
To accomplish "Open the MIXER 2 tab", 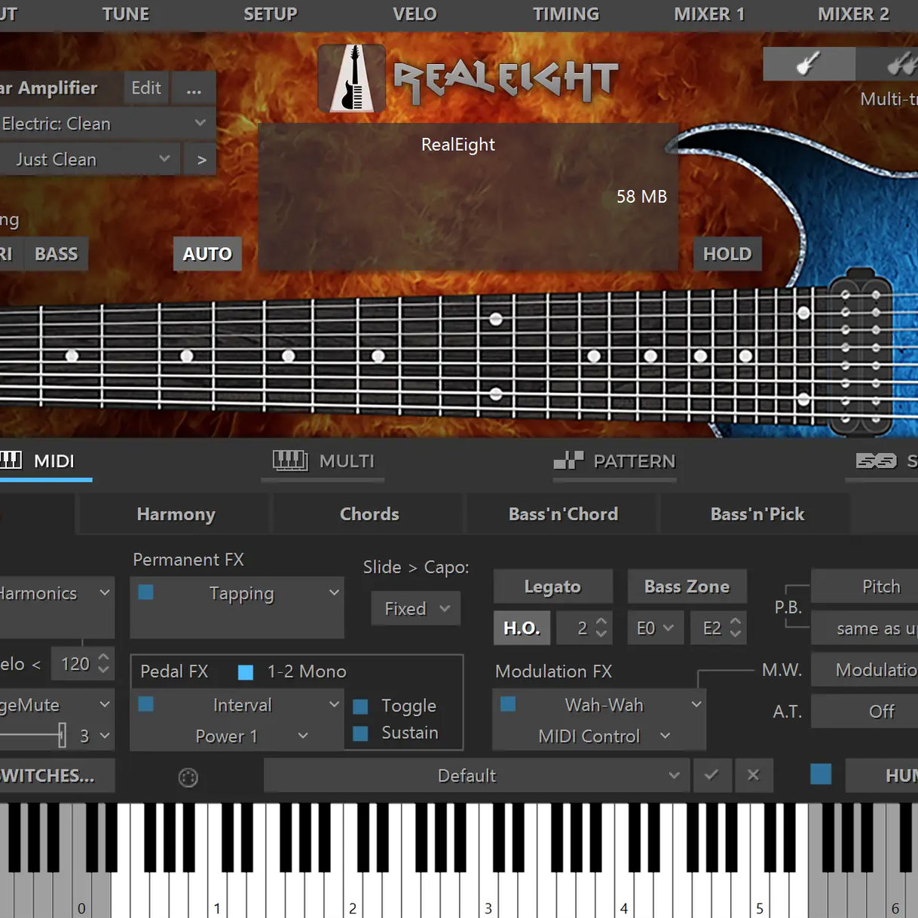I will coord(853,14).
